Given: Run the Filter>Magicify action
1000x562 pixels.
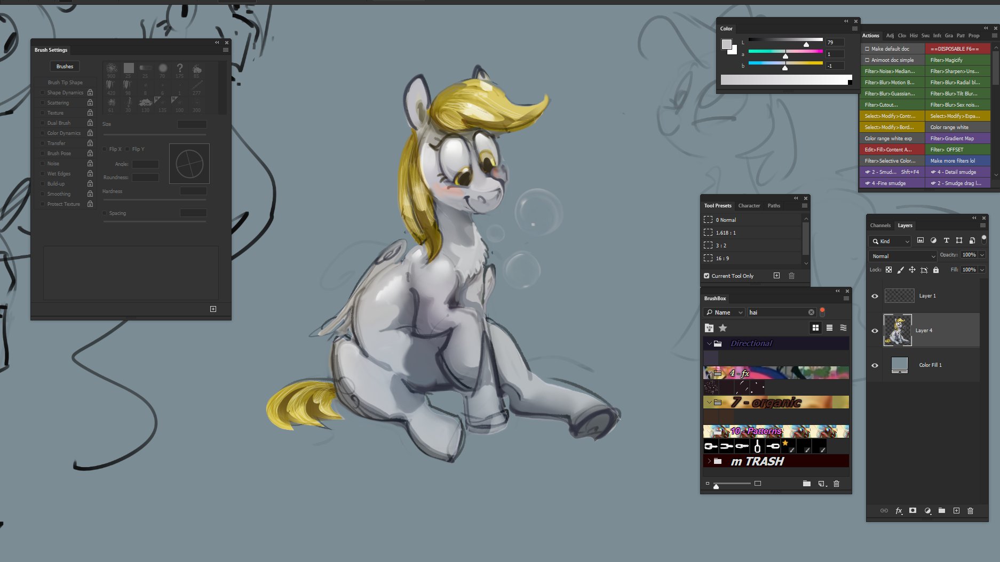Looking at the screenshot, I should pos(958,60).
